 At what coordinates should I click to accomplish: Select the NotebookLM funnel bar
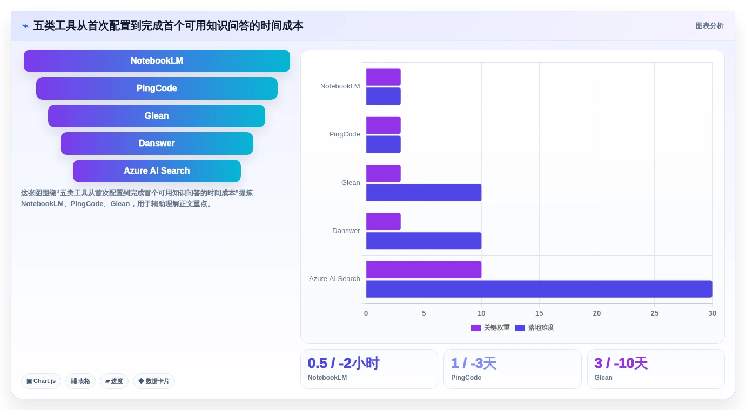(x=157, y=61)
